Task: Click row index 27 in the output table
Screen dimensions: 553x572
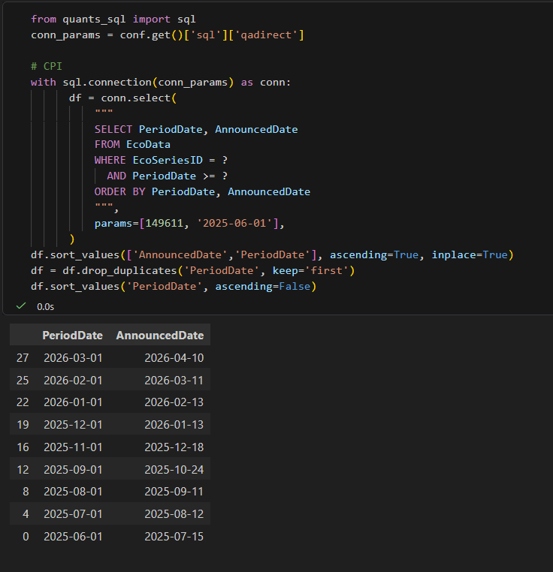Action: tap(23, 358)
